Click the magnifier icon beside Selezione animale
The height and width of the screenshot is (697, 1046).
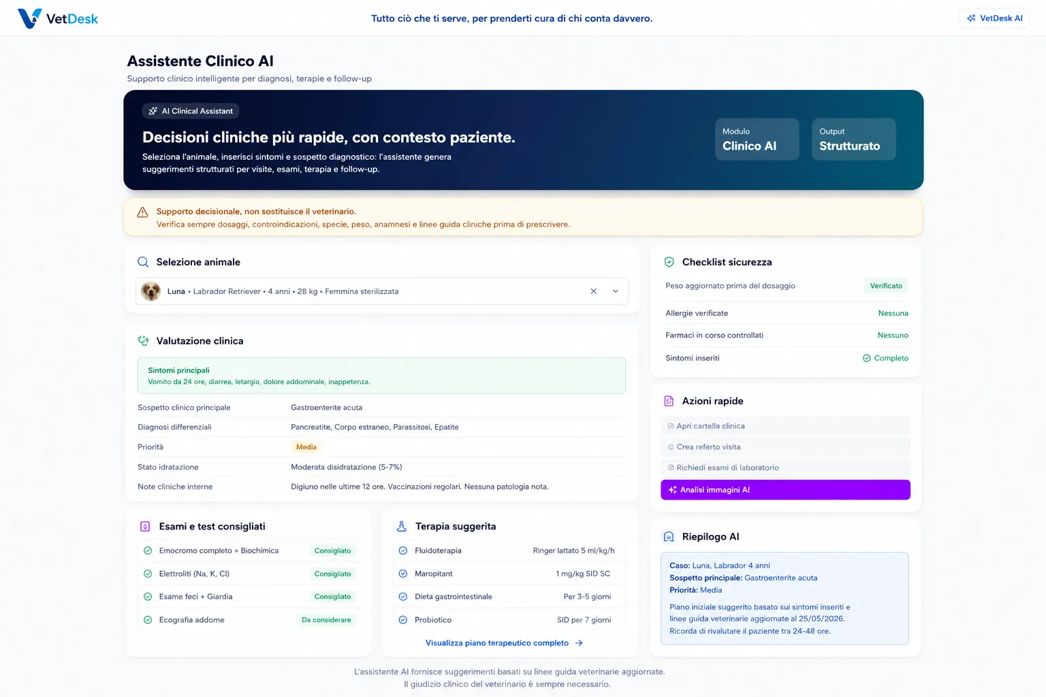coord(143,262)
